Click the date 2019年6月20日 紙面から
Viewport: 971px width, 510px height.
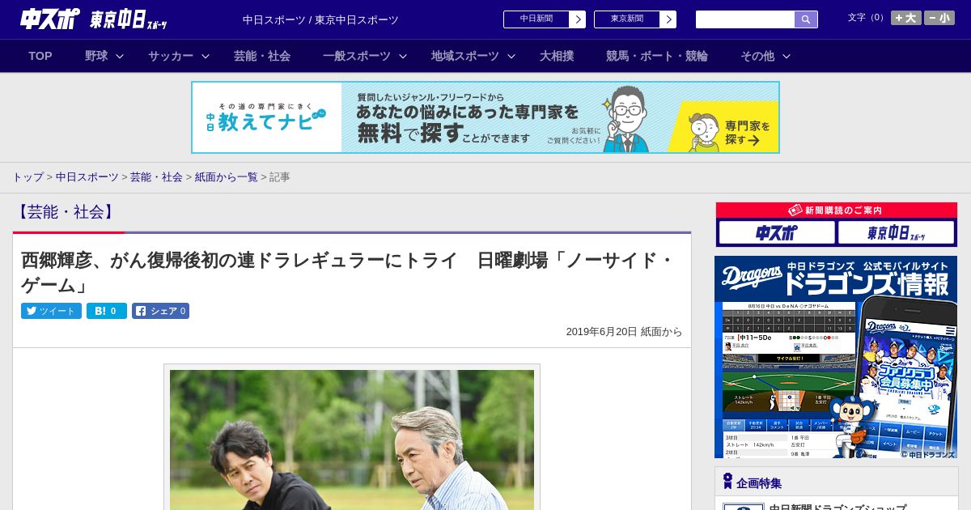pyautogui.click(x=624, y=332)
